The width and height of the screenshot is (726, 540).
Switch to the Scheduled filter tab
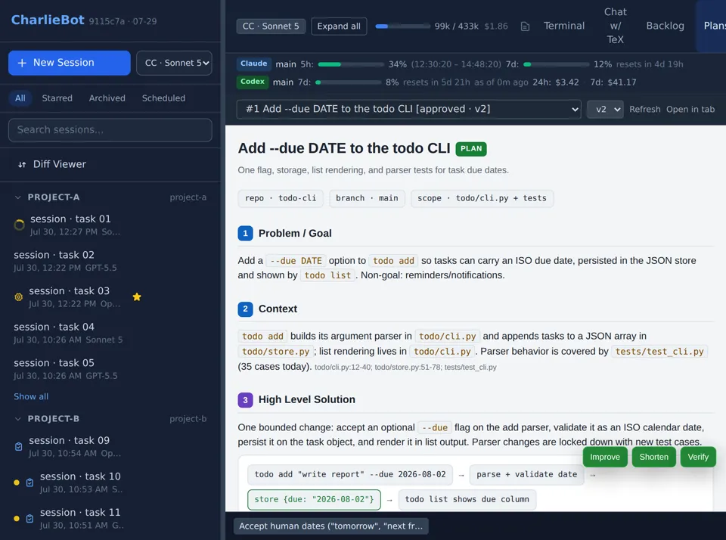click(x=163, y=98)
